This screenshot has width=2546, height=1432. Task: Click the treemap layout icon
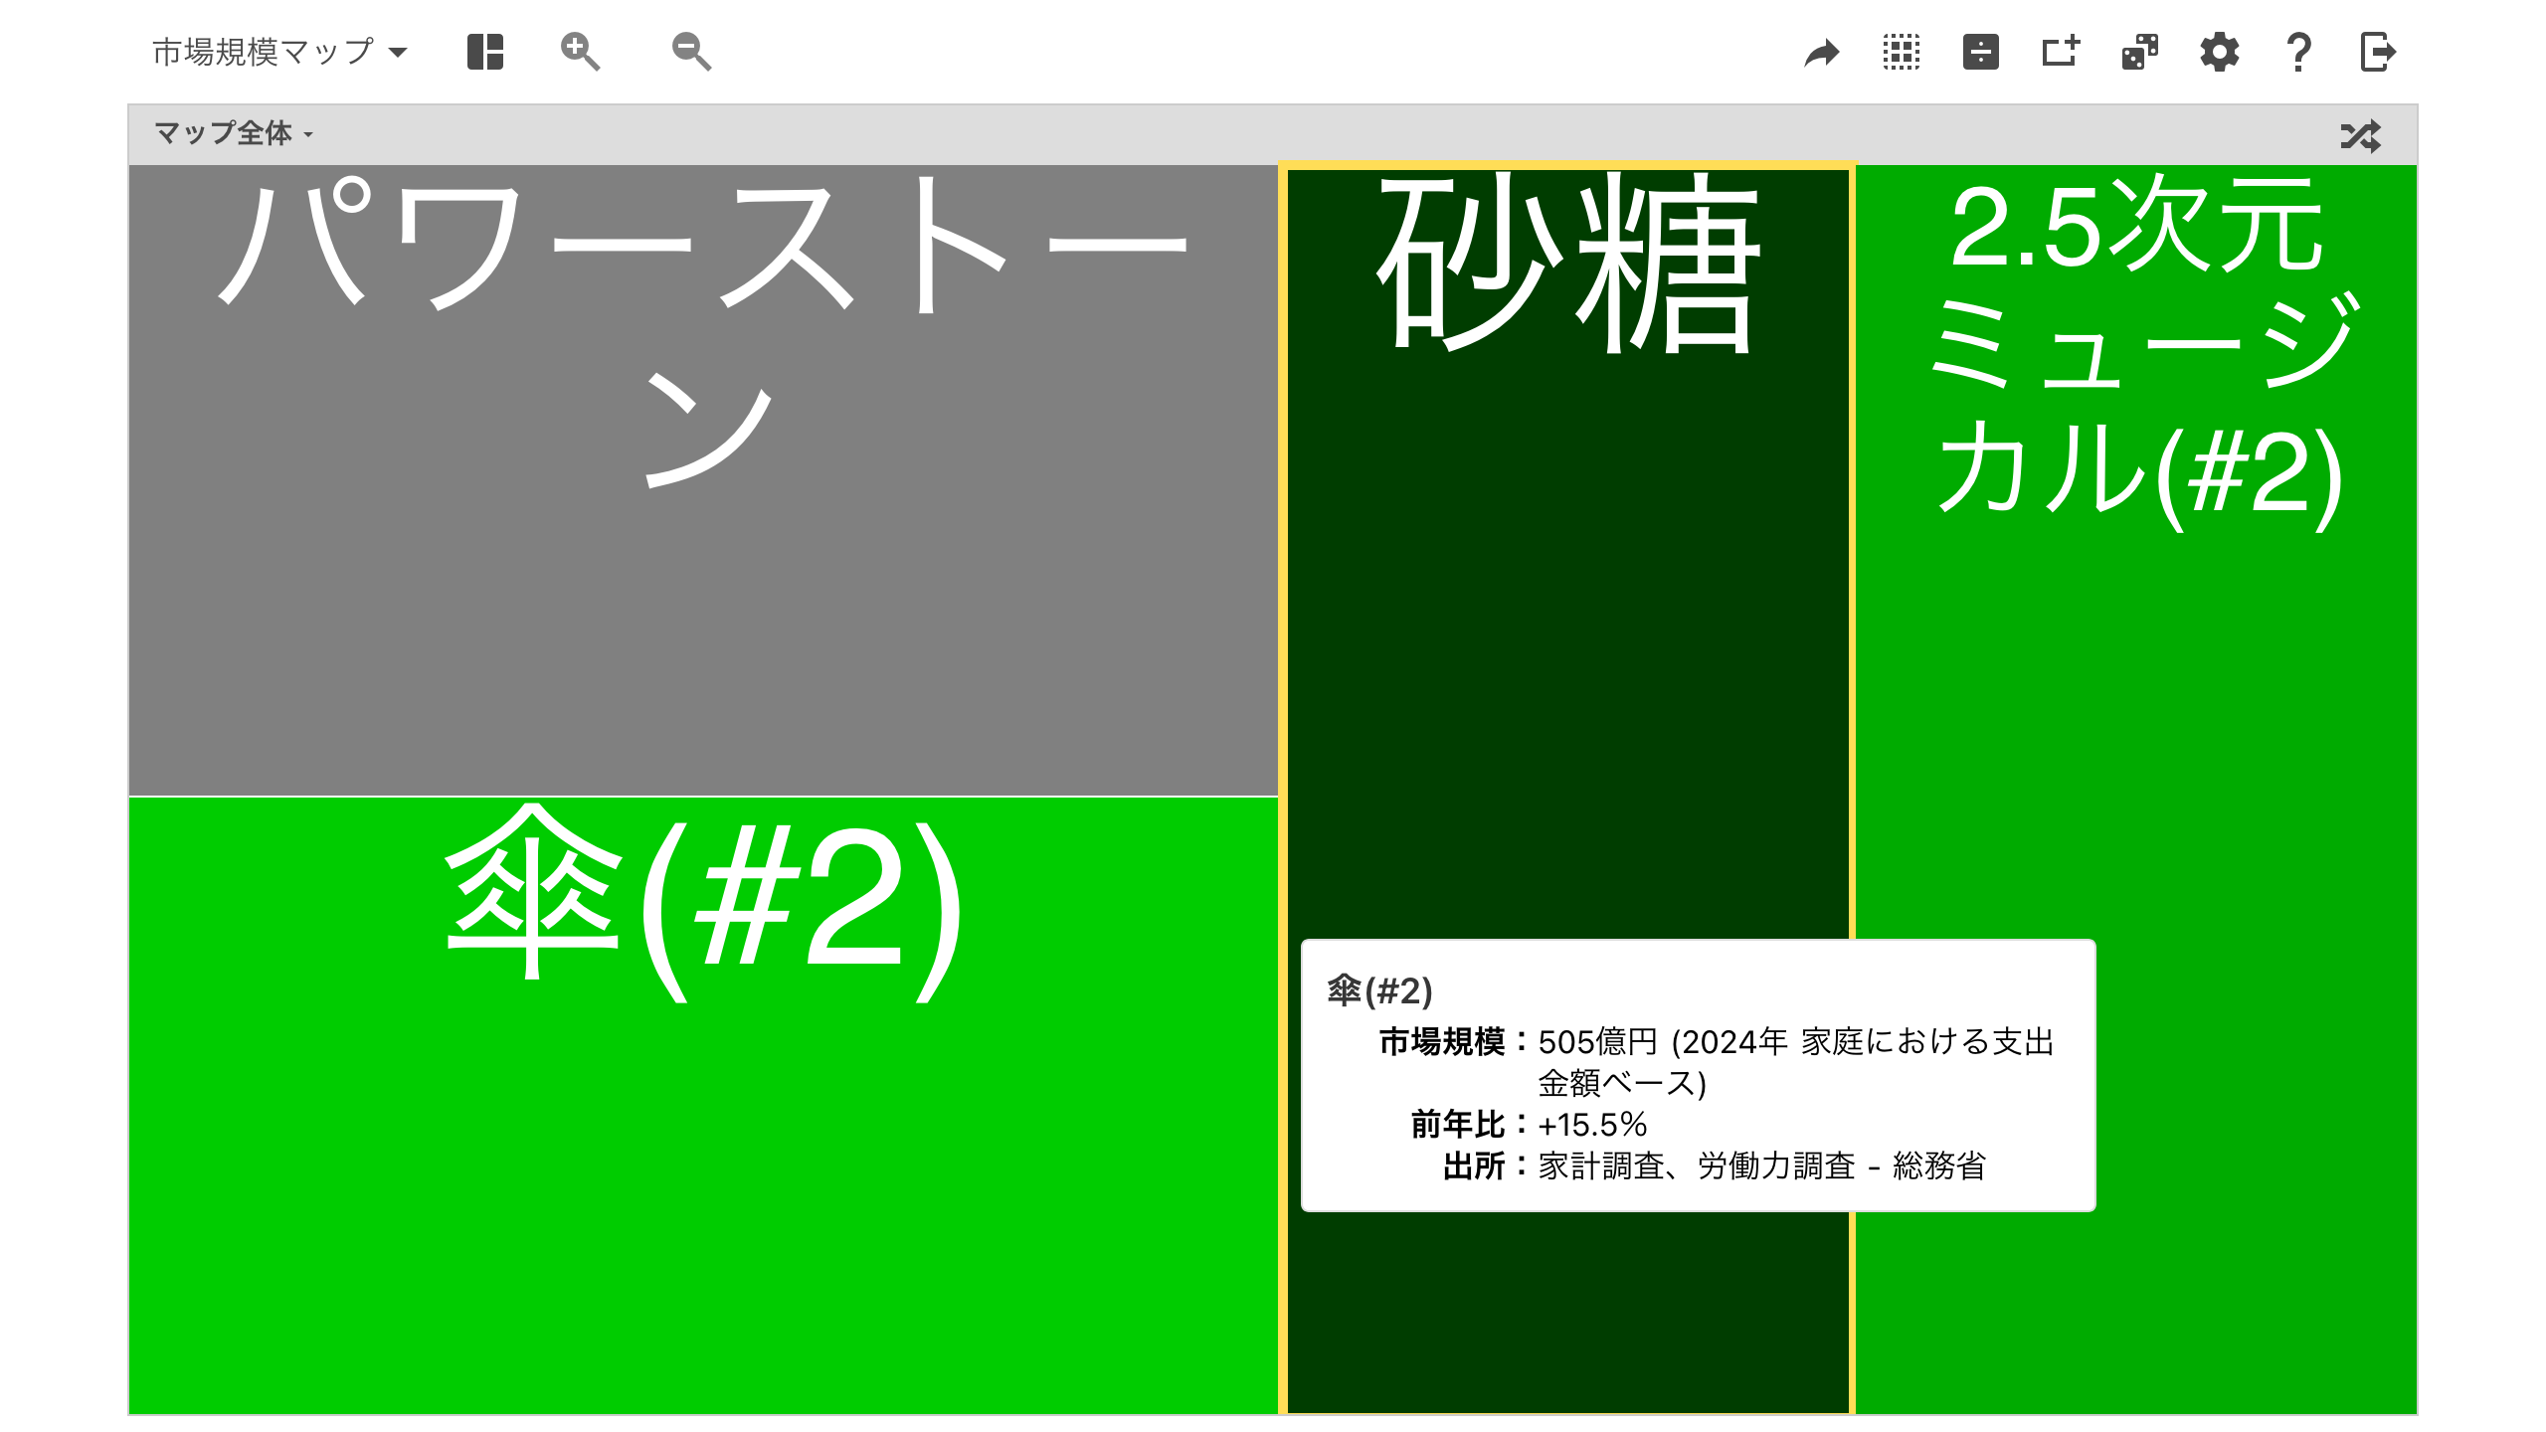pos(485,52)
